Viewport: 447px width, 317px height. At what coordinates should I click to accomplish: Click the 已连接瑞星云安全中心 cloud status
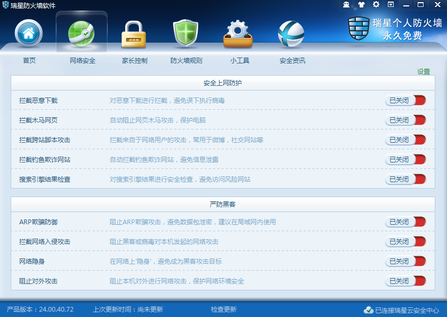(402, 310)
